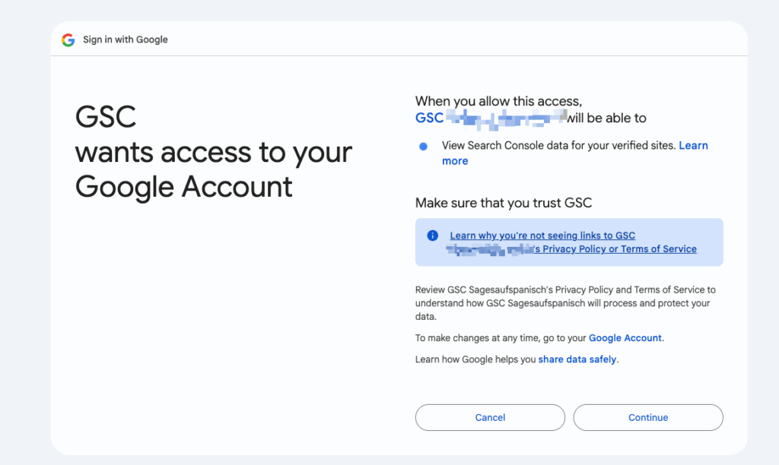Screen dimensions: 779x465
Task: Click the "will be able to" text
Action: point(606,118)
